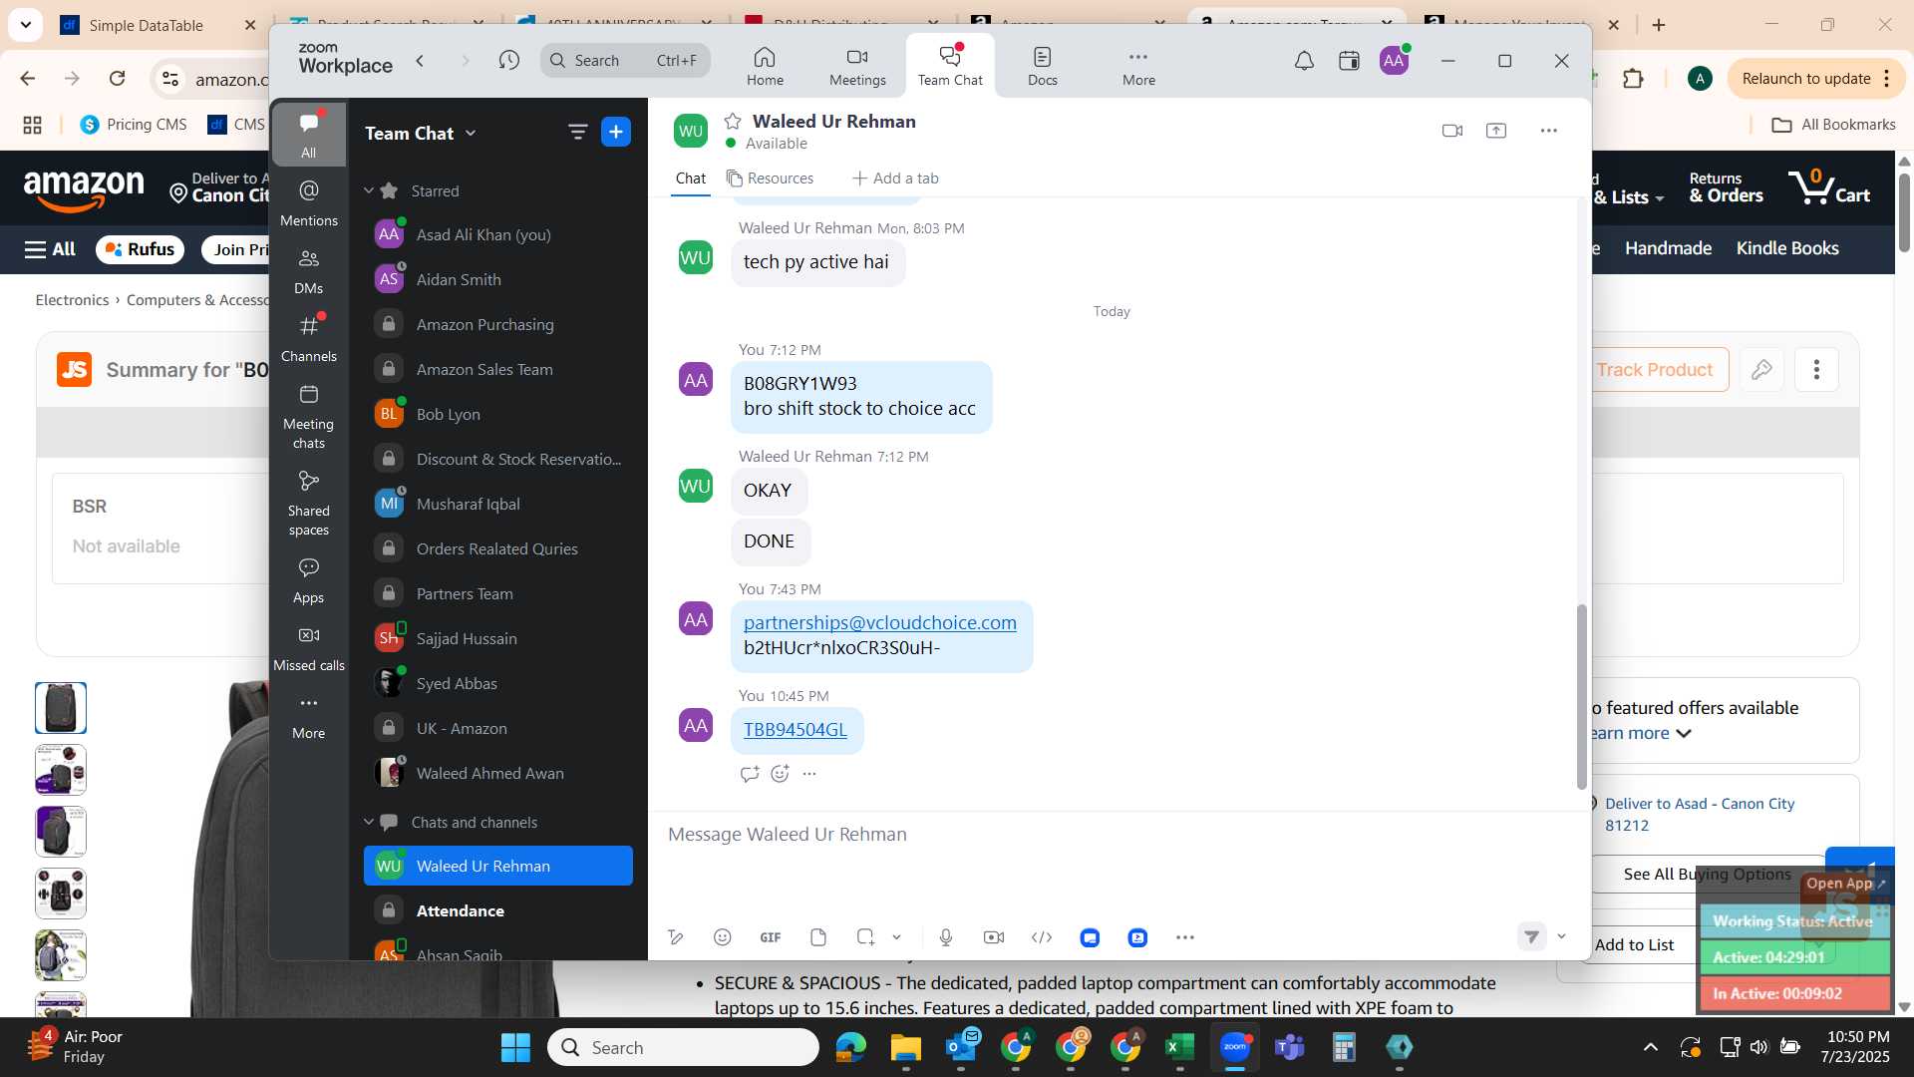Expand the screenshot options dropdown arrow
Screen dimensions: 1914x1077
click(896, 937)
